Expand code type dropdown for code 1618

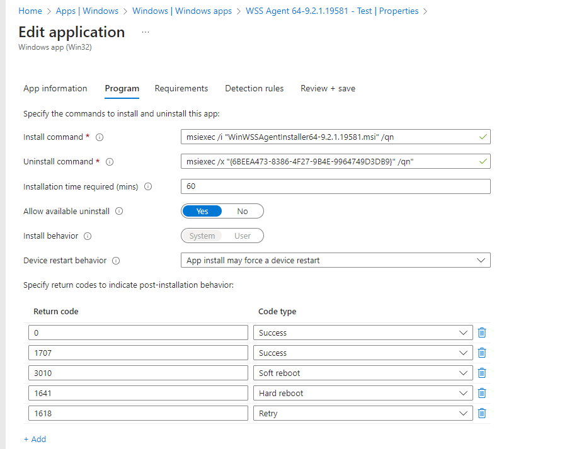pyautogui.click(x=363, y=413)
